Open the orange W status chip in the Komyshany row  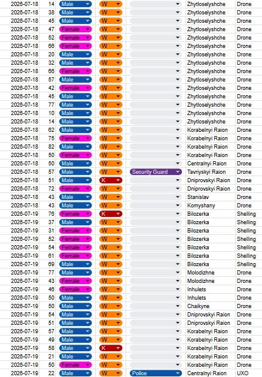111,206
